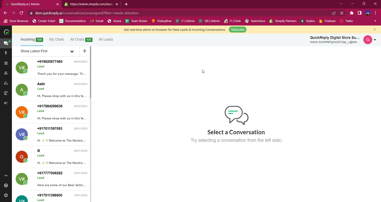The width and height of the screenshot is (381, 202).
Task: Click the Subscribe button for real-time alerts
Action: click(238, 29)
